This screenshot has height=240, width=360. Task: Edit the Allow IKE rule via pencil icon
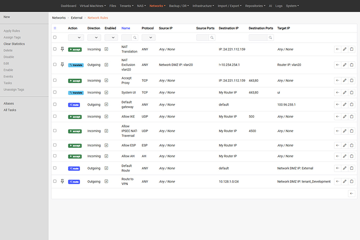coord(345,116)
